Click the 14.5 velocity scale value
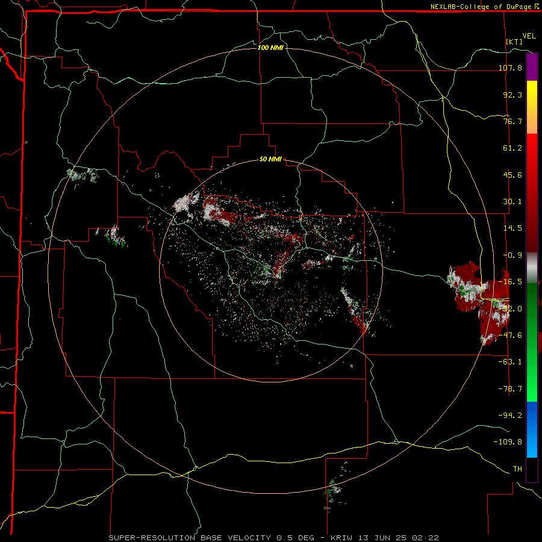Screen dimensions: 542x542 512,228
